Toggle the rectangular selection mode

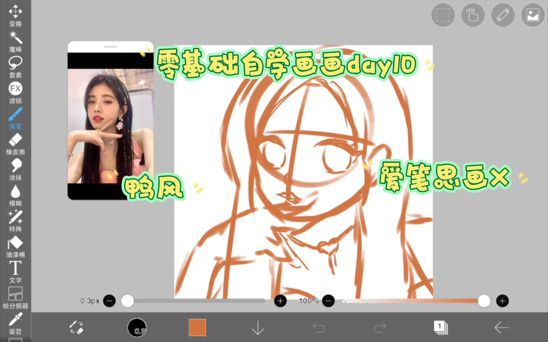point(443,15)
